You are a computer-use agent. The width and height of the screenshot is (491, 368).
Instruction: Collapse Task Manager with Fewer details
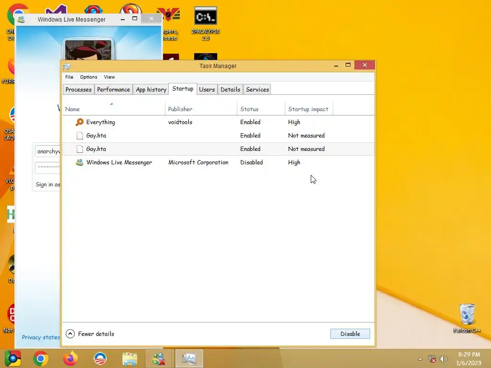[x=90, y=333]
